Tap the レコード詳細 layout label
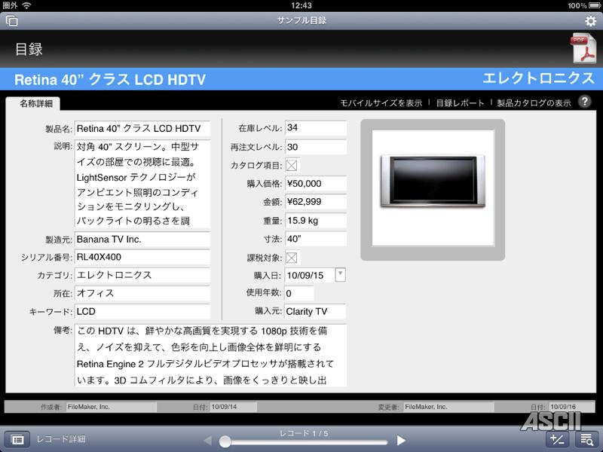Screen dimensions: 603x452 coord(61,439)
